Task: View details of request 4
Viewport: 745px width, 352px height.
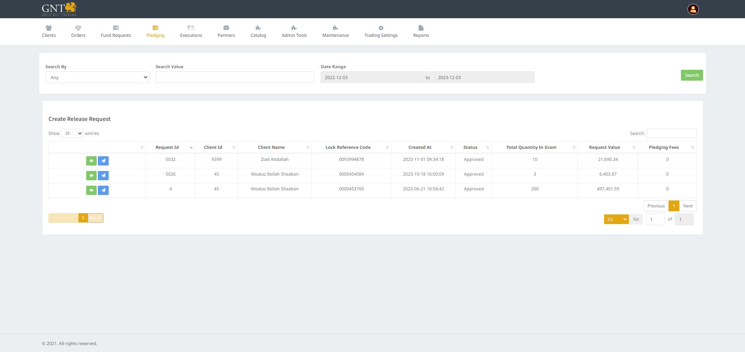Action: click(91, 190)
